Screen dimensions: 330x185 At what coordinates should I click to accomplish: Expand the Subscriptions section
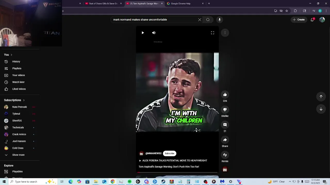point(14,100)
